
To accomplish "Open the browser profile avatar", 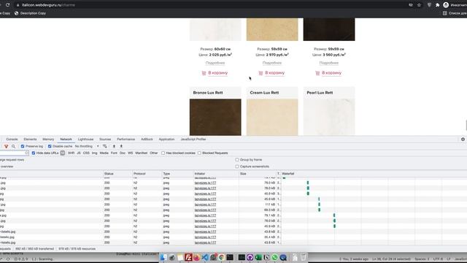I will [446, 5].
